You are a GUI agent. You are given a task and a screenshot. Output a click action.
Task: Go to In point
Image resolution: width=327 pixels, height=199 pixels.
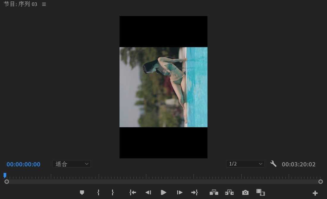(x=133, y=192)
